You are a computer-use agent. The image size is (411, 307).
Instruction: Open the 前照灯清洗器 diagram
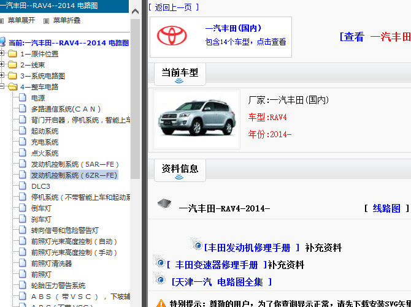[52, 263]
